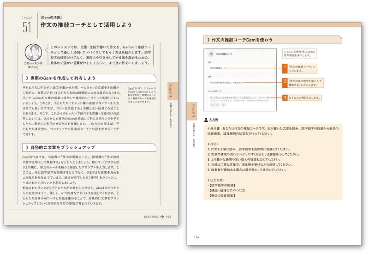369x253 pixels.
Task: Click instruction 3. より豊かな表現
Action: (x=244, y=159)
